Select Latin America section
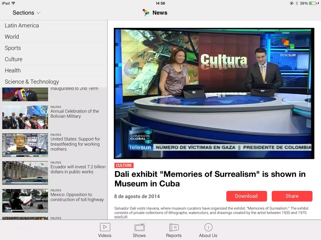 tap(54, 26)
